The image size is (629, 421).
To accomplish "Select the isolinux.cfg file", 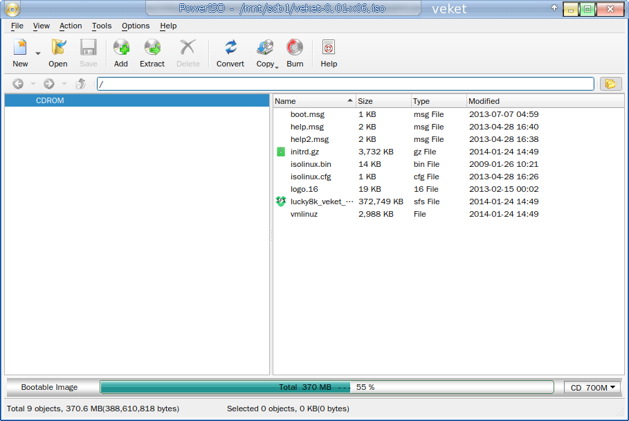I will click(311, 177).
